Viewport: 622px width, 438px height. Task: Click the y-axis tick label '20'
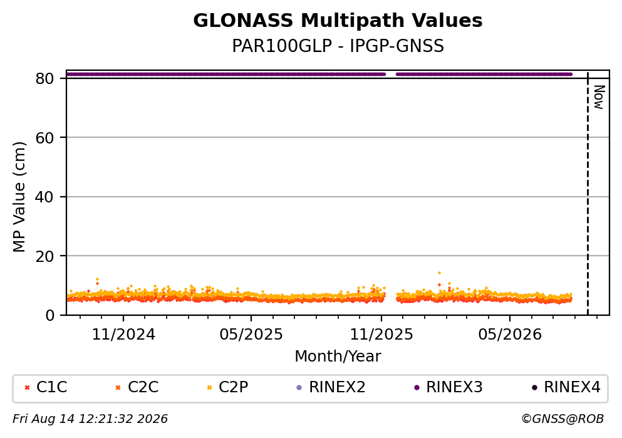[44, 256]
